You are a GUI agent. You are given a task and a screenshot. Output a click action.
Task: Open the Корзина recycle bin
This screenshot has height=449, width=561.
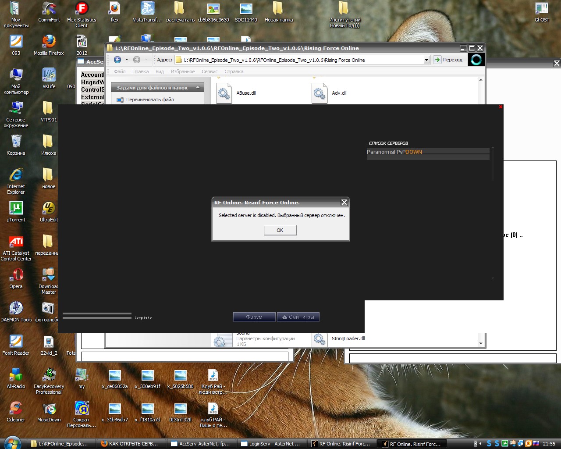click(16, 145)
